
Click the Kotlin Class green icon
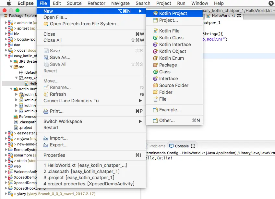155,38
